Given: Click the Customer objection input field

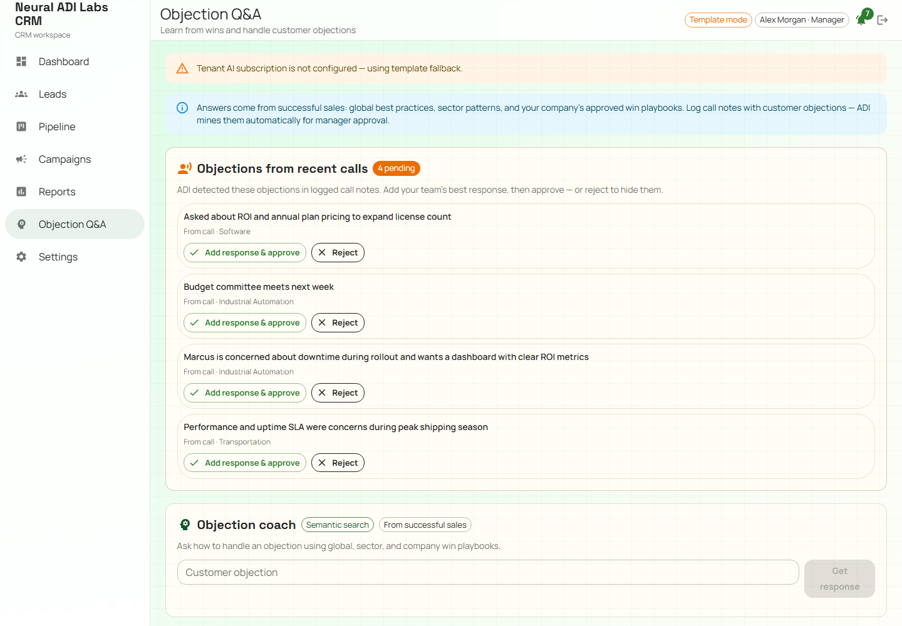Looking at the screenshot, I should [x=488, y=572].
